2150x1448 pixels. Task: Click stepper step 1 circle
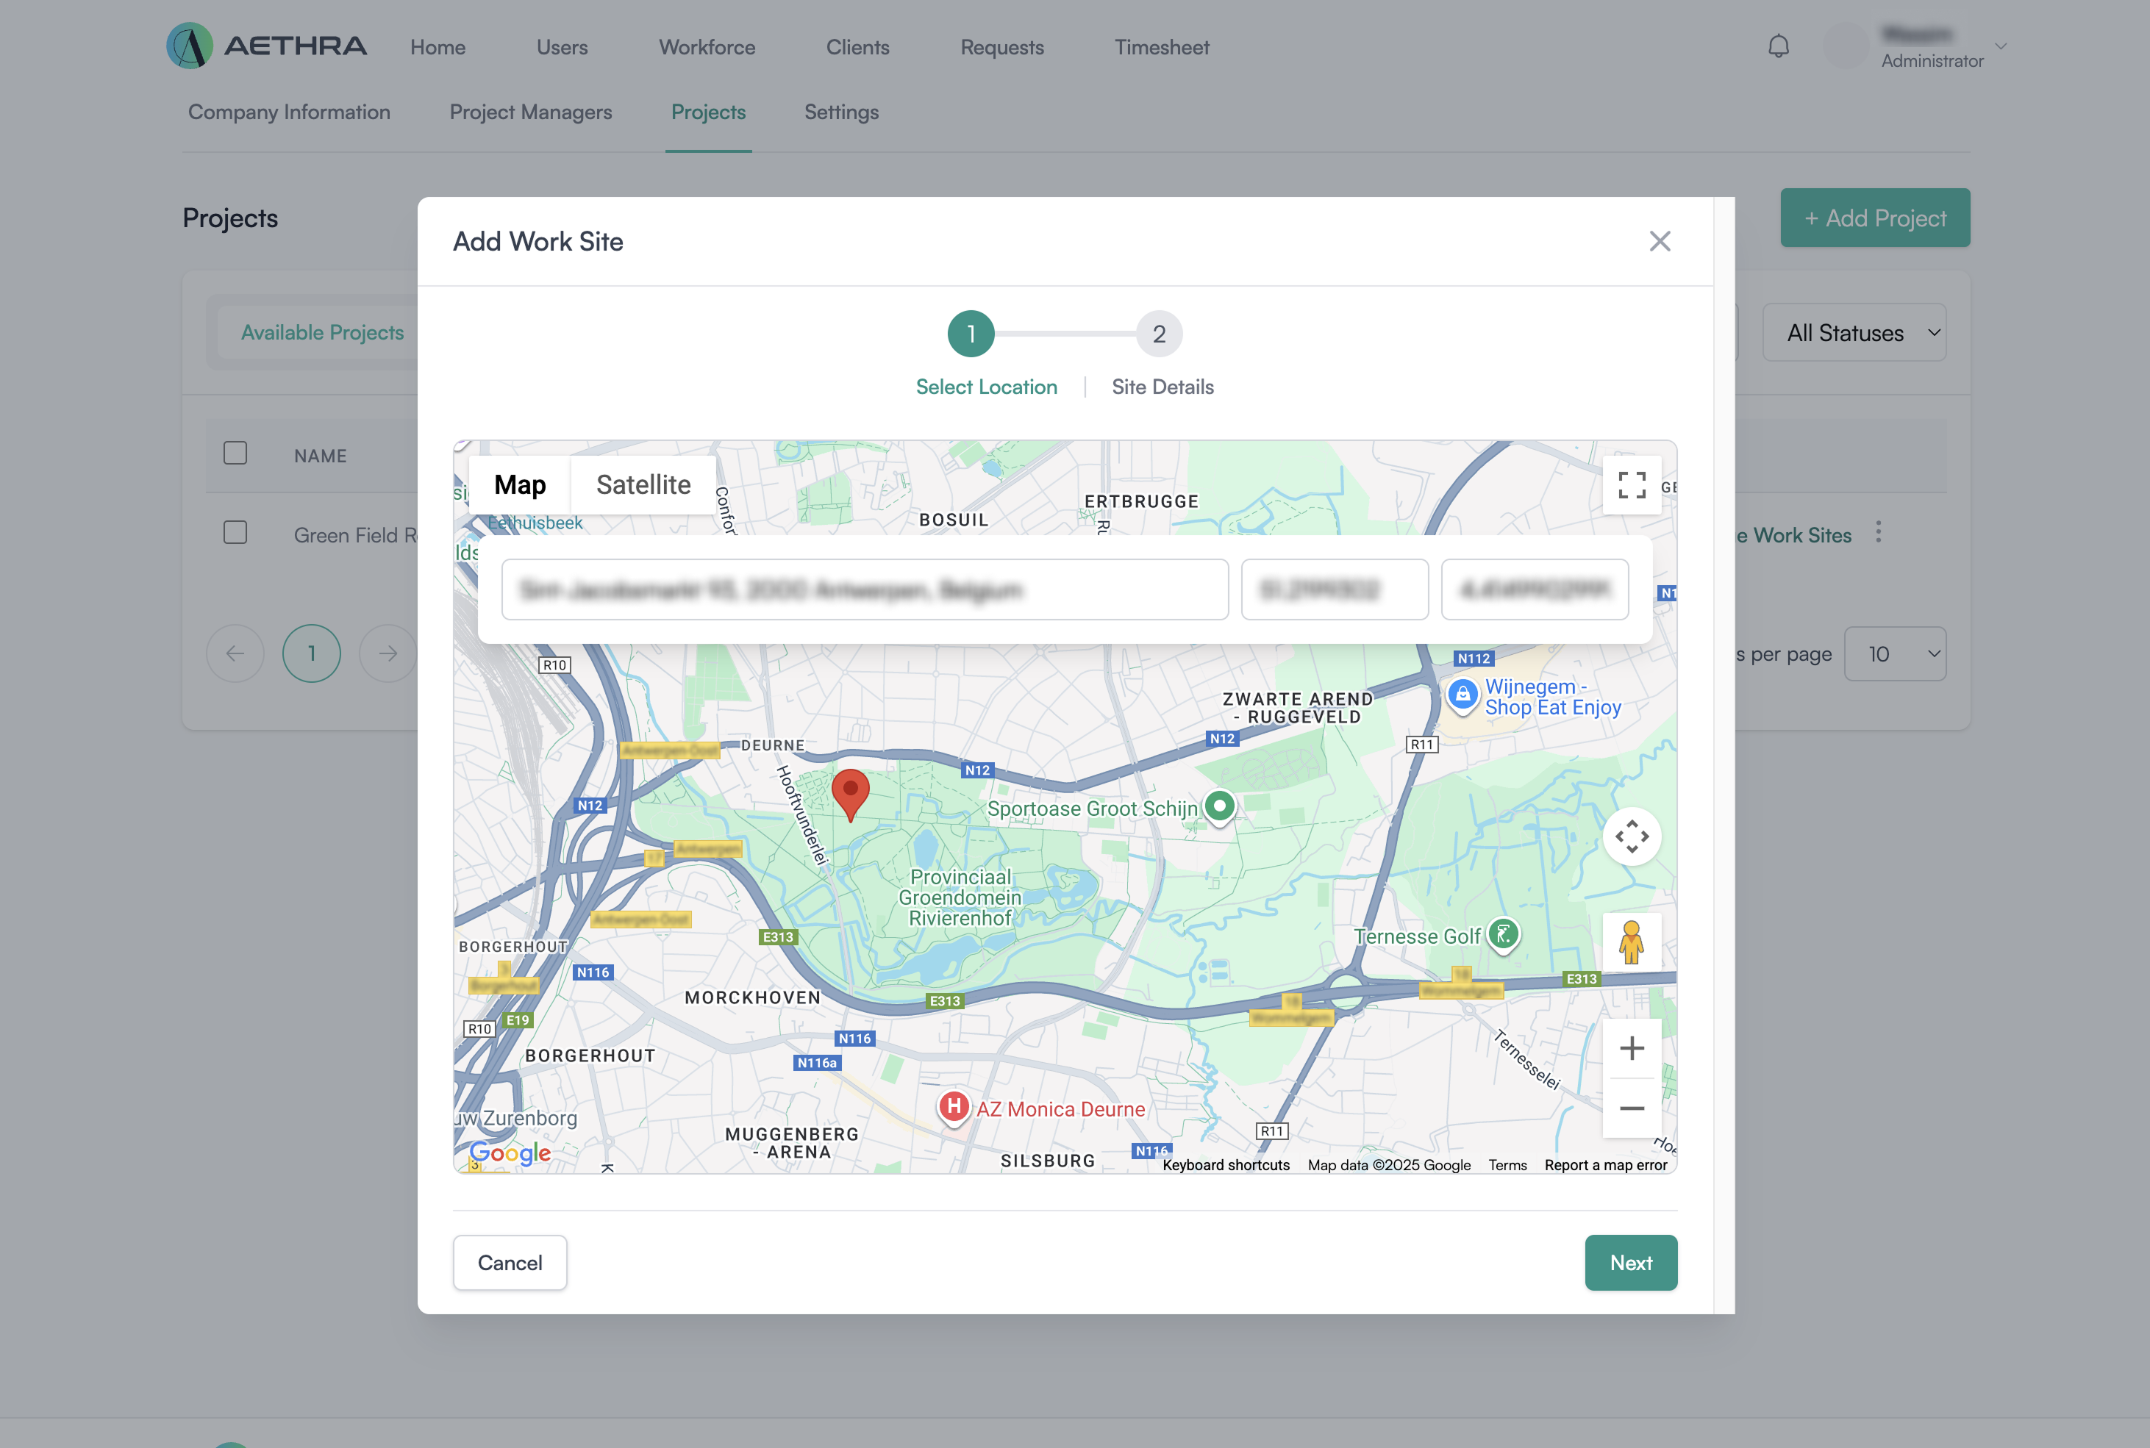point(971,334)
